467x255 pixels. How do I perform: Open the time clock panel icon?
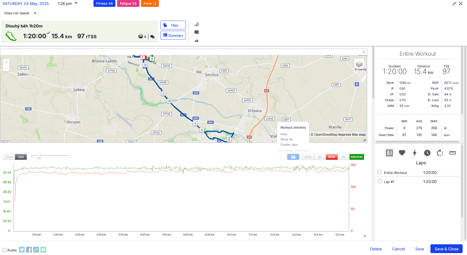[427, 153]
